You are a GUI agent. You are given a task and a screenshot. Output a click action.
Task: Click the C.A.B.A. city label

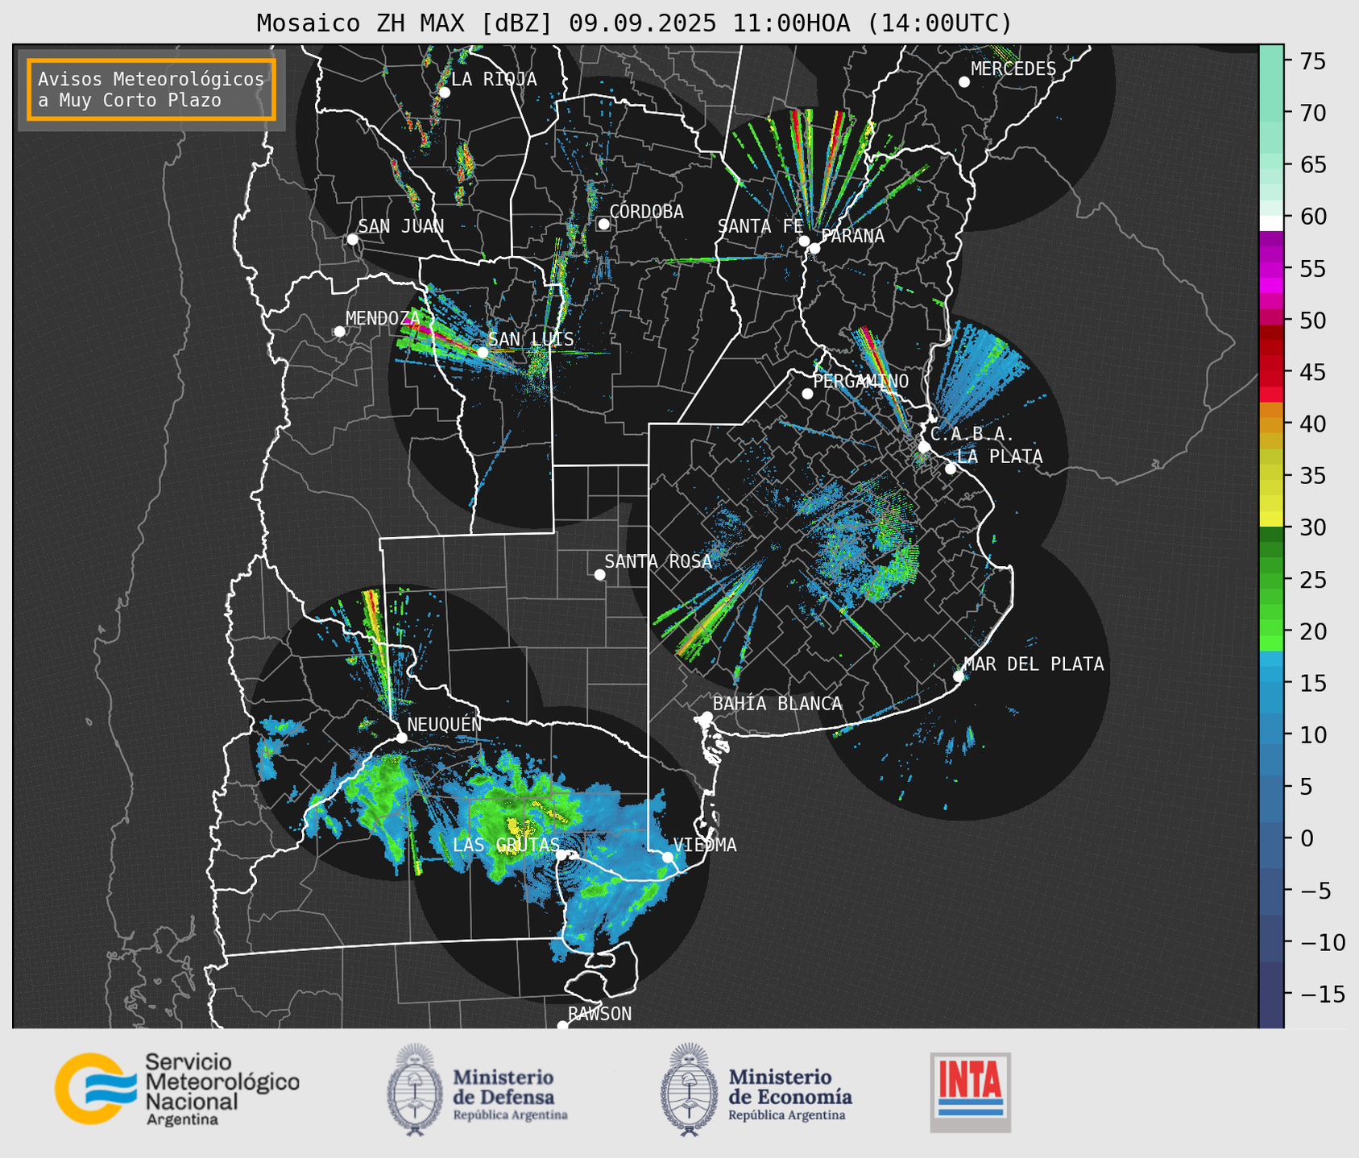pyautogui.click(x=972, y=434)
